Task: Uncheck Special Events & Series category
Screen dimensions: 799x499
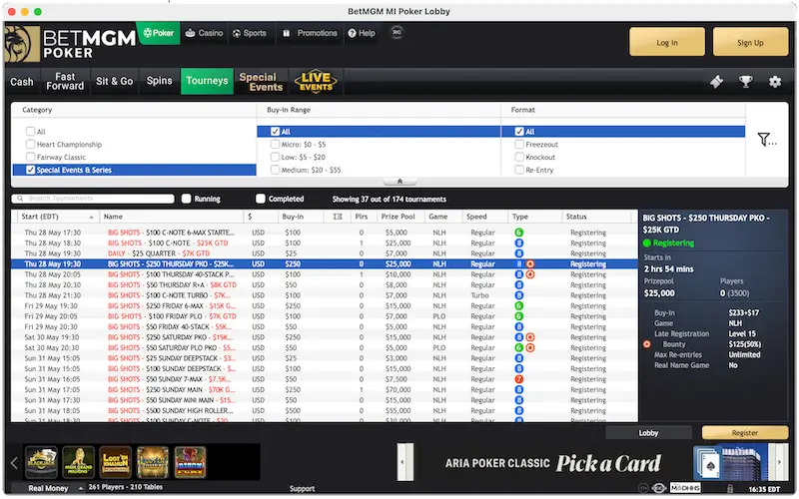Action: point(31,170)
